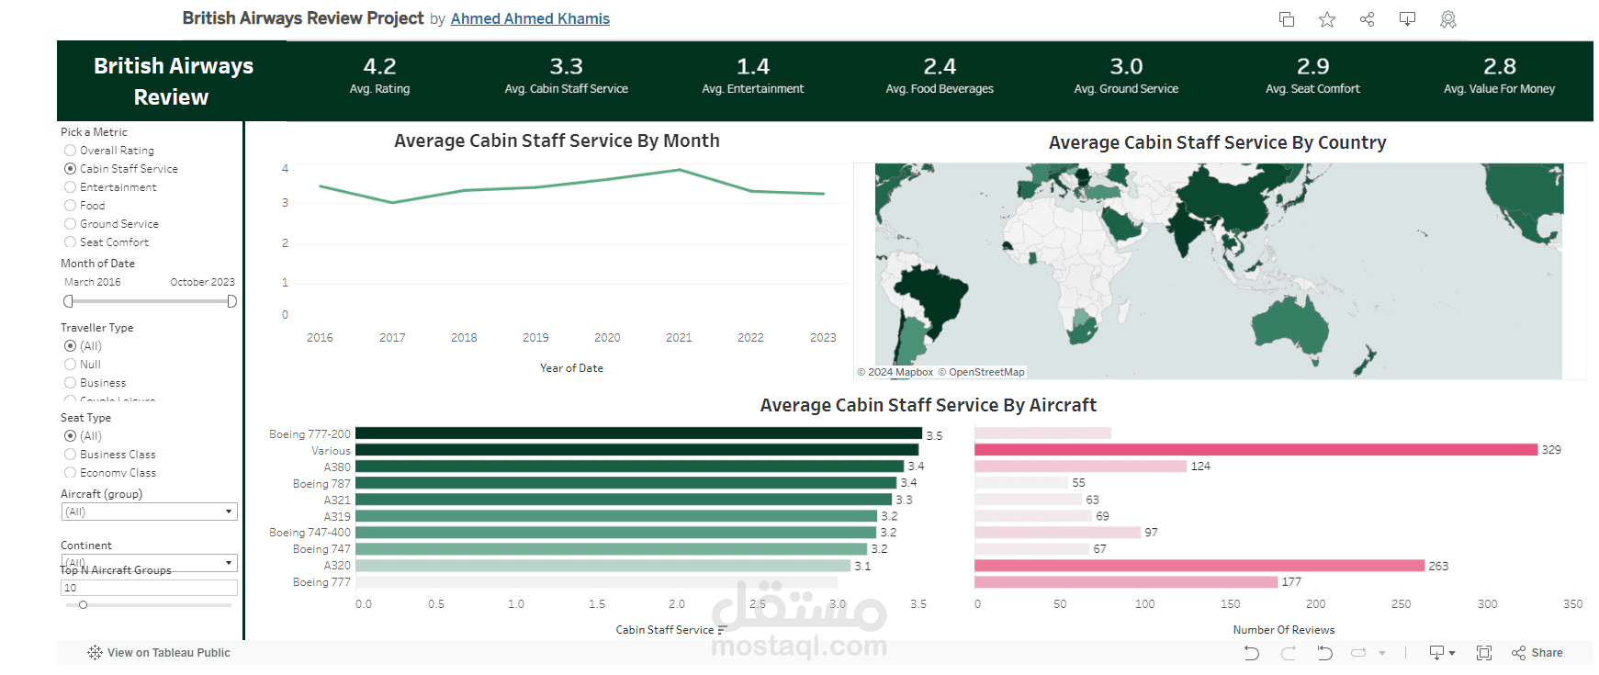This screenshot has width=1599, height=675.
Task: Click the revert view icon
Action: coord(1324,653)
